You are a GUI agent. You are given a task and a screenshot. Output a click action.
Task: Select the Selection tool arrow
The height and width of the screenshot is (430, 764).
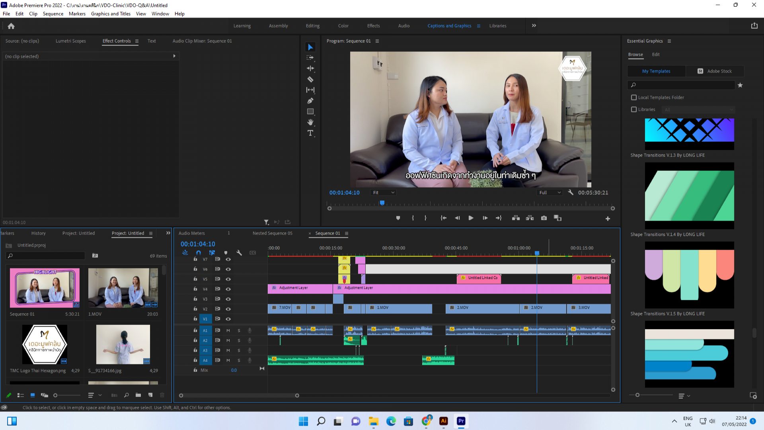click(x=310, y=47)
